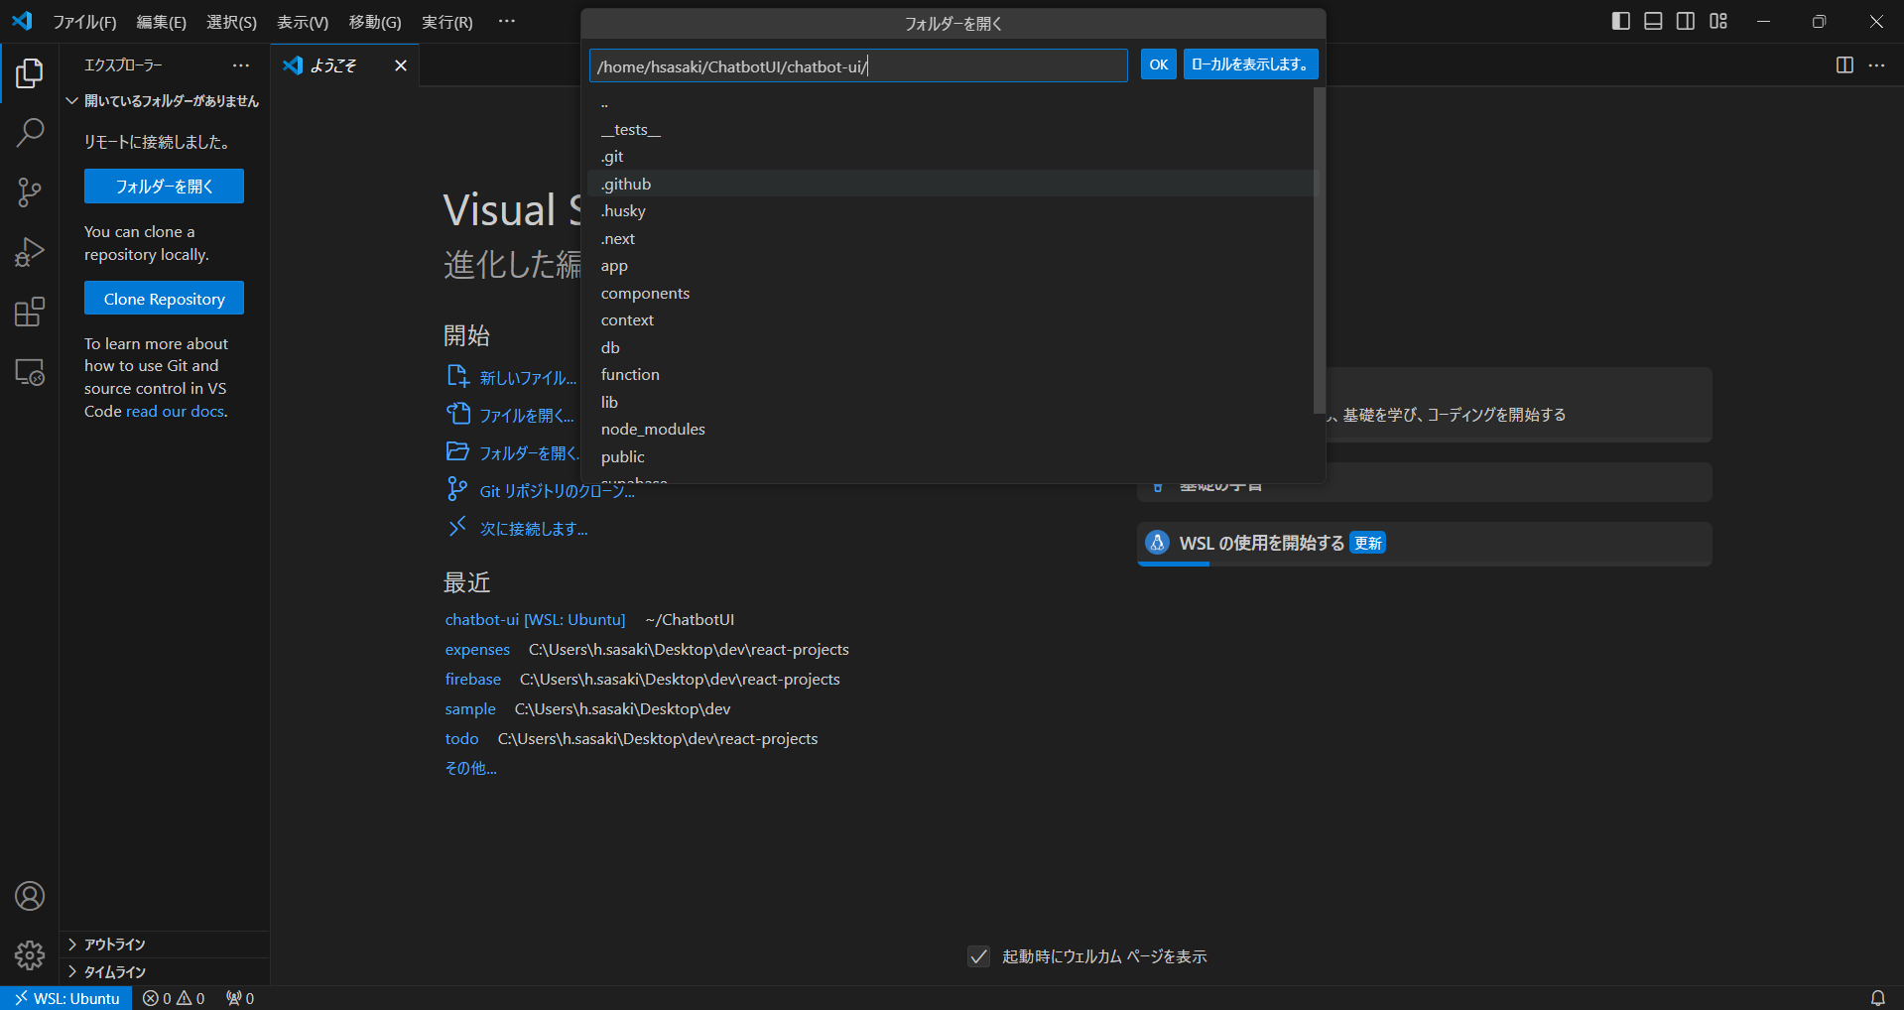This screenshot has width=1904, height=1010.
Task: Open recent expenses project
Action: click(477, 649)
